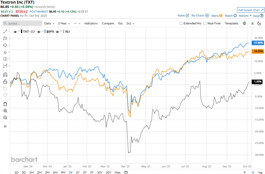Expand the Fibonacci tool submenu arrow
The width and height of the screenshot is (265, 174).
click(x=9, y=38)
